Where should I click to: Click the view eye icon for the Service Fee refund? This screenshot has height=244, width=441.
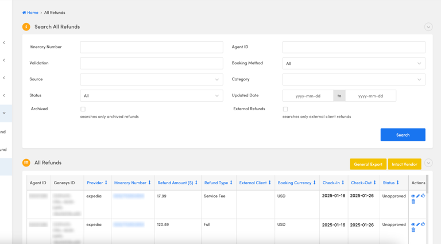click(413, 196)
